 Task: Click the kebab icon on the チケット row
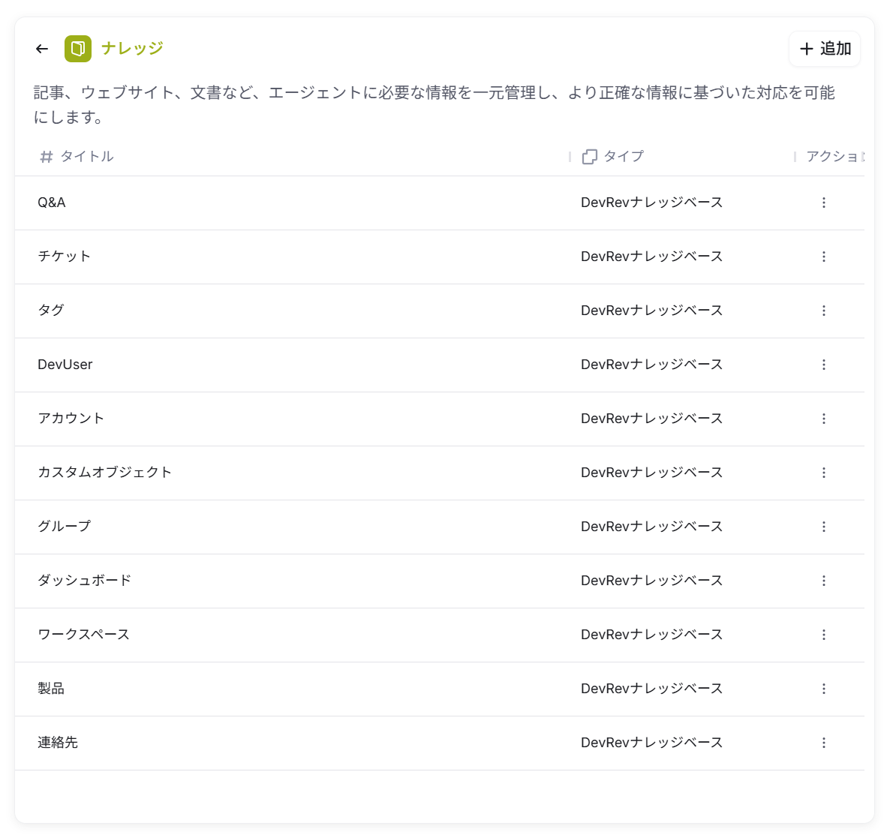[824, 257]
